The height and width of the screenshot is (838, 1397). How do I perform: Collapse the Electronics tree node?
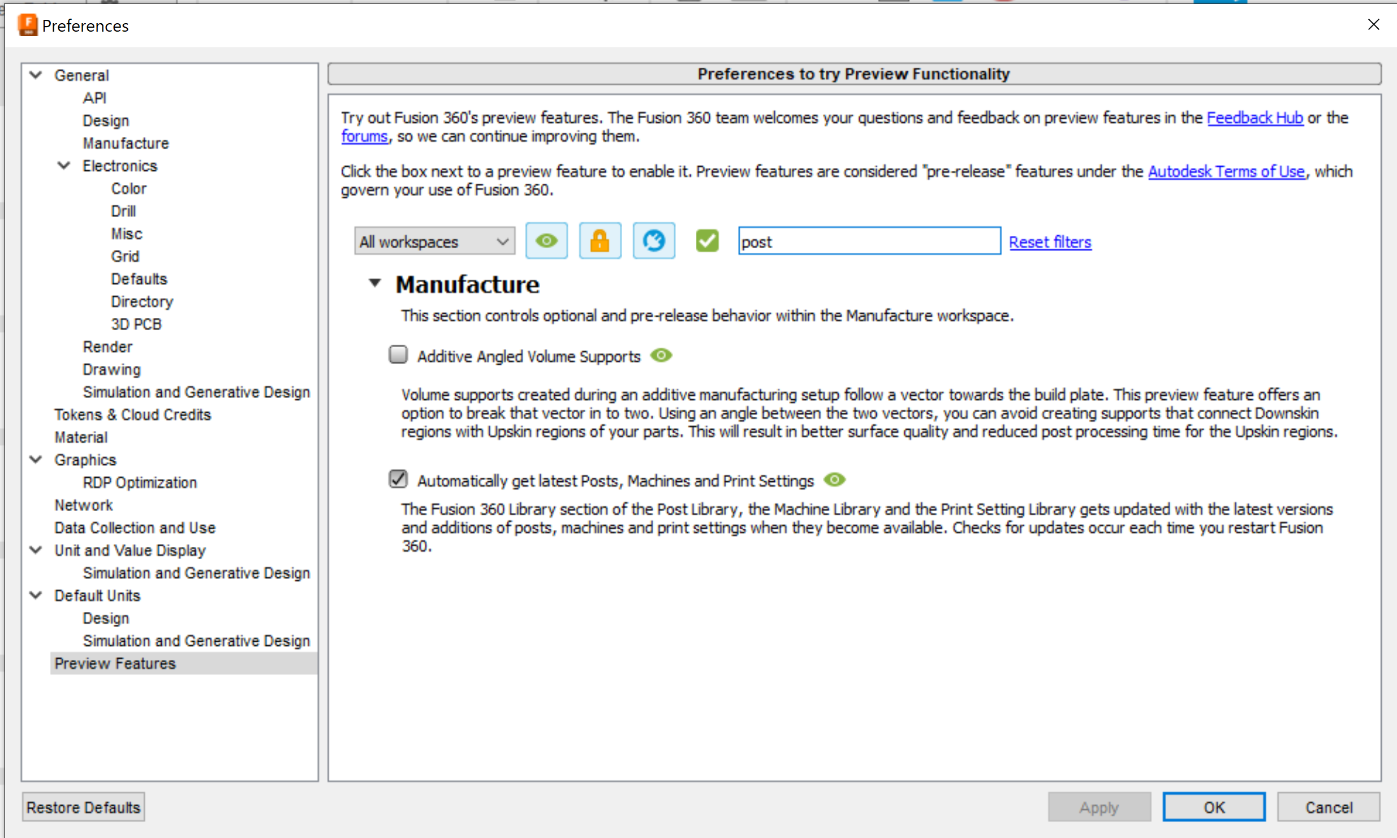64,166
